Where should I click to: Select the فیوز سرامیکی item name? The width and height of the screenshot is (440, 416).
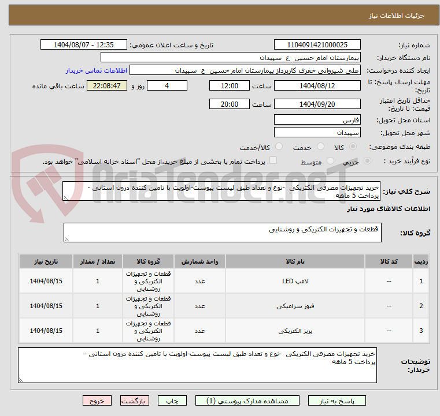click(x=295, y=306)
